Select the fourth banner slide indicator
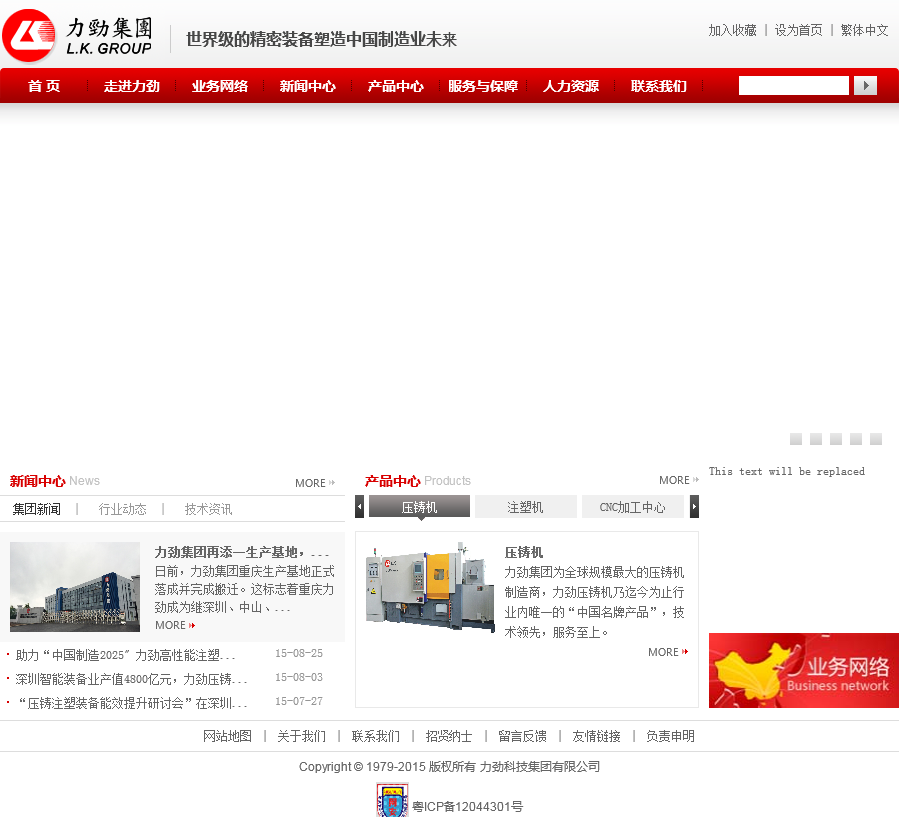Viewport: 899px width, 817px height. pyautogui.click(x=856, y=439)
